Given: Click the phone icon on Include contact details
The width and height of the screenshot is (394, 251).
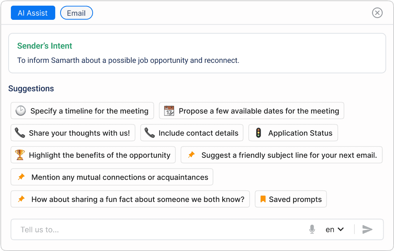Looking at the screenshot, I should point(149,133).
